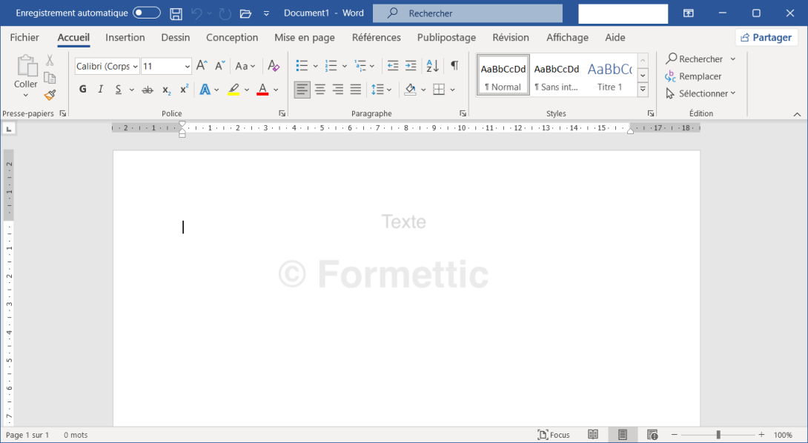Switch to the Mise en page tab
This screenshot has width=808, height=443.
[x=304, y=37]
